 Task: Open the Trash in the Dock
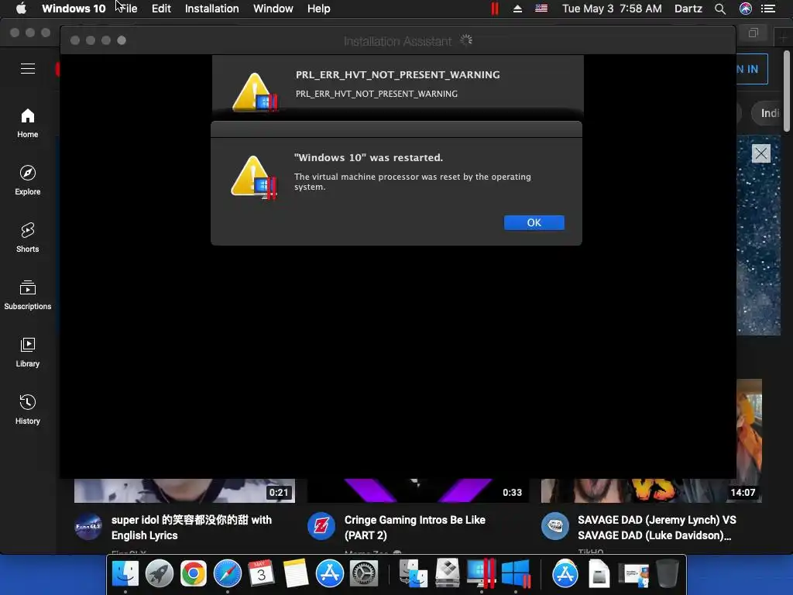[x=667, y=574]
